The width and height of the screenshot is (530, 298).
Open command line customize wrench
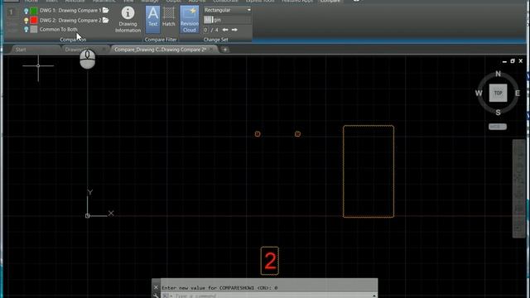(156, 296)
